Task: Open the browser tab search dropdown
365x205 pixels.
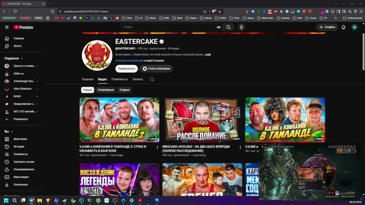Action: (x=336, y=4)
